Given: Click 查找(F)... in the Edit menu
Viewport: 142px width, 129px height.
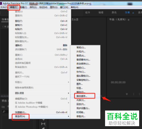Looking at the screenshot, I should pyautogui.click(x=40, y=72).
